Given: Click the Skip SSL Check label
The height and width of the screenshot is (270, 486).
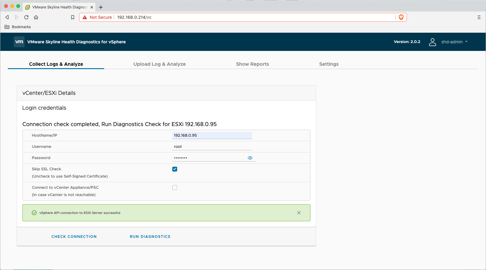Looking at the screenshot, I should [x=46, y=169].
